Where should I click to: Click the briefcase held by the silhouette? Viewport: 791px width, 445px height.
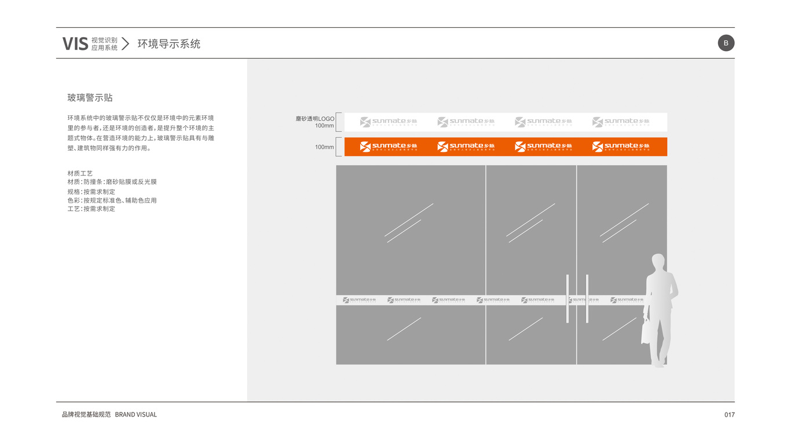(647, 332)
